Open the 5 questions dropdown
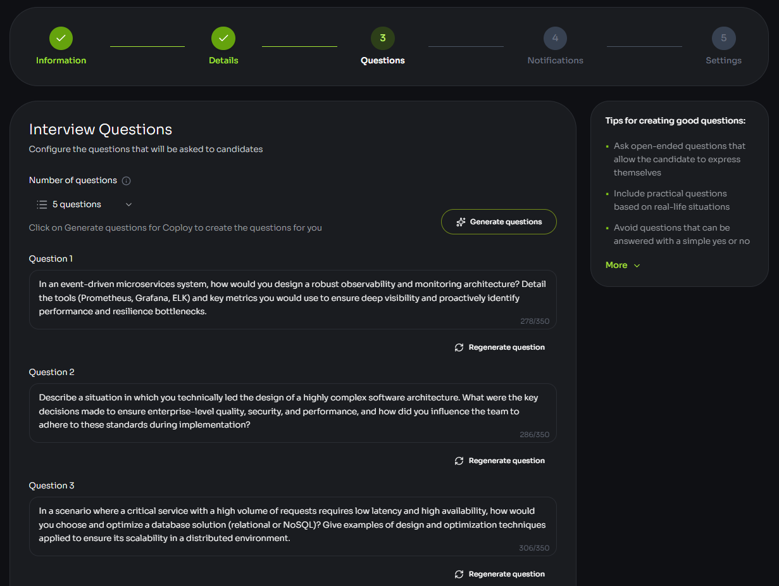The height and width of the screenshot is (586, 779). pyautogui.click(x=84, y=205)
